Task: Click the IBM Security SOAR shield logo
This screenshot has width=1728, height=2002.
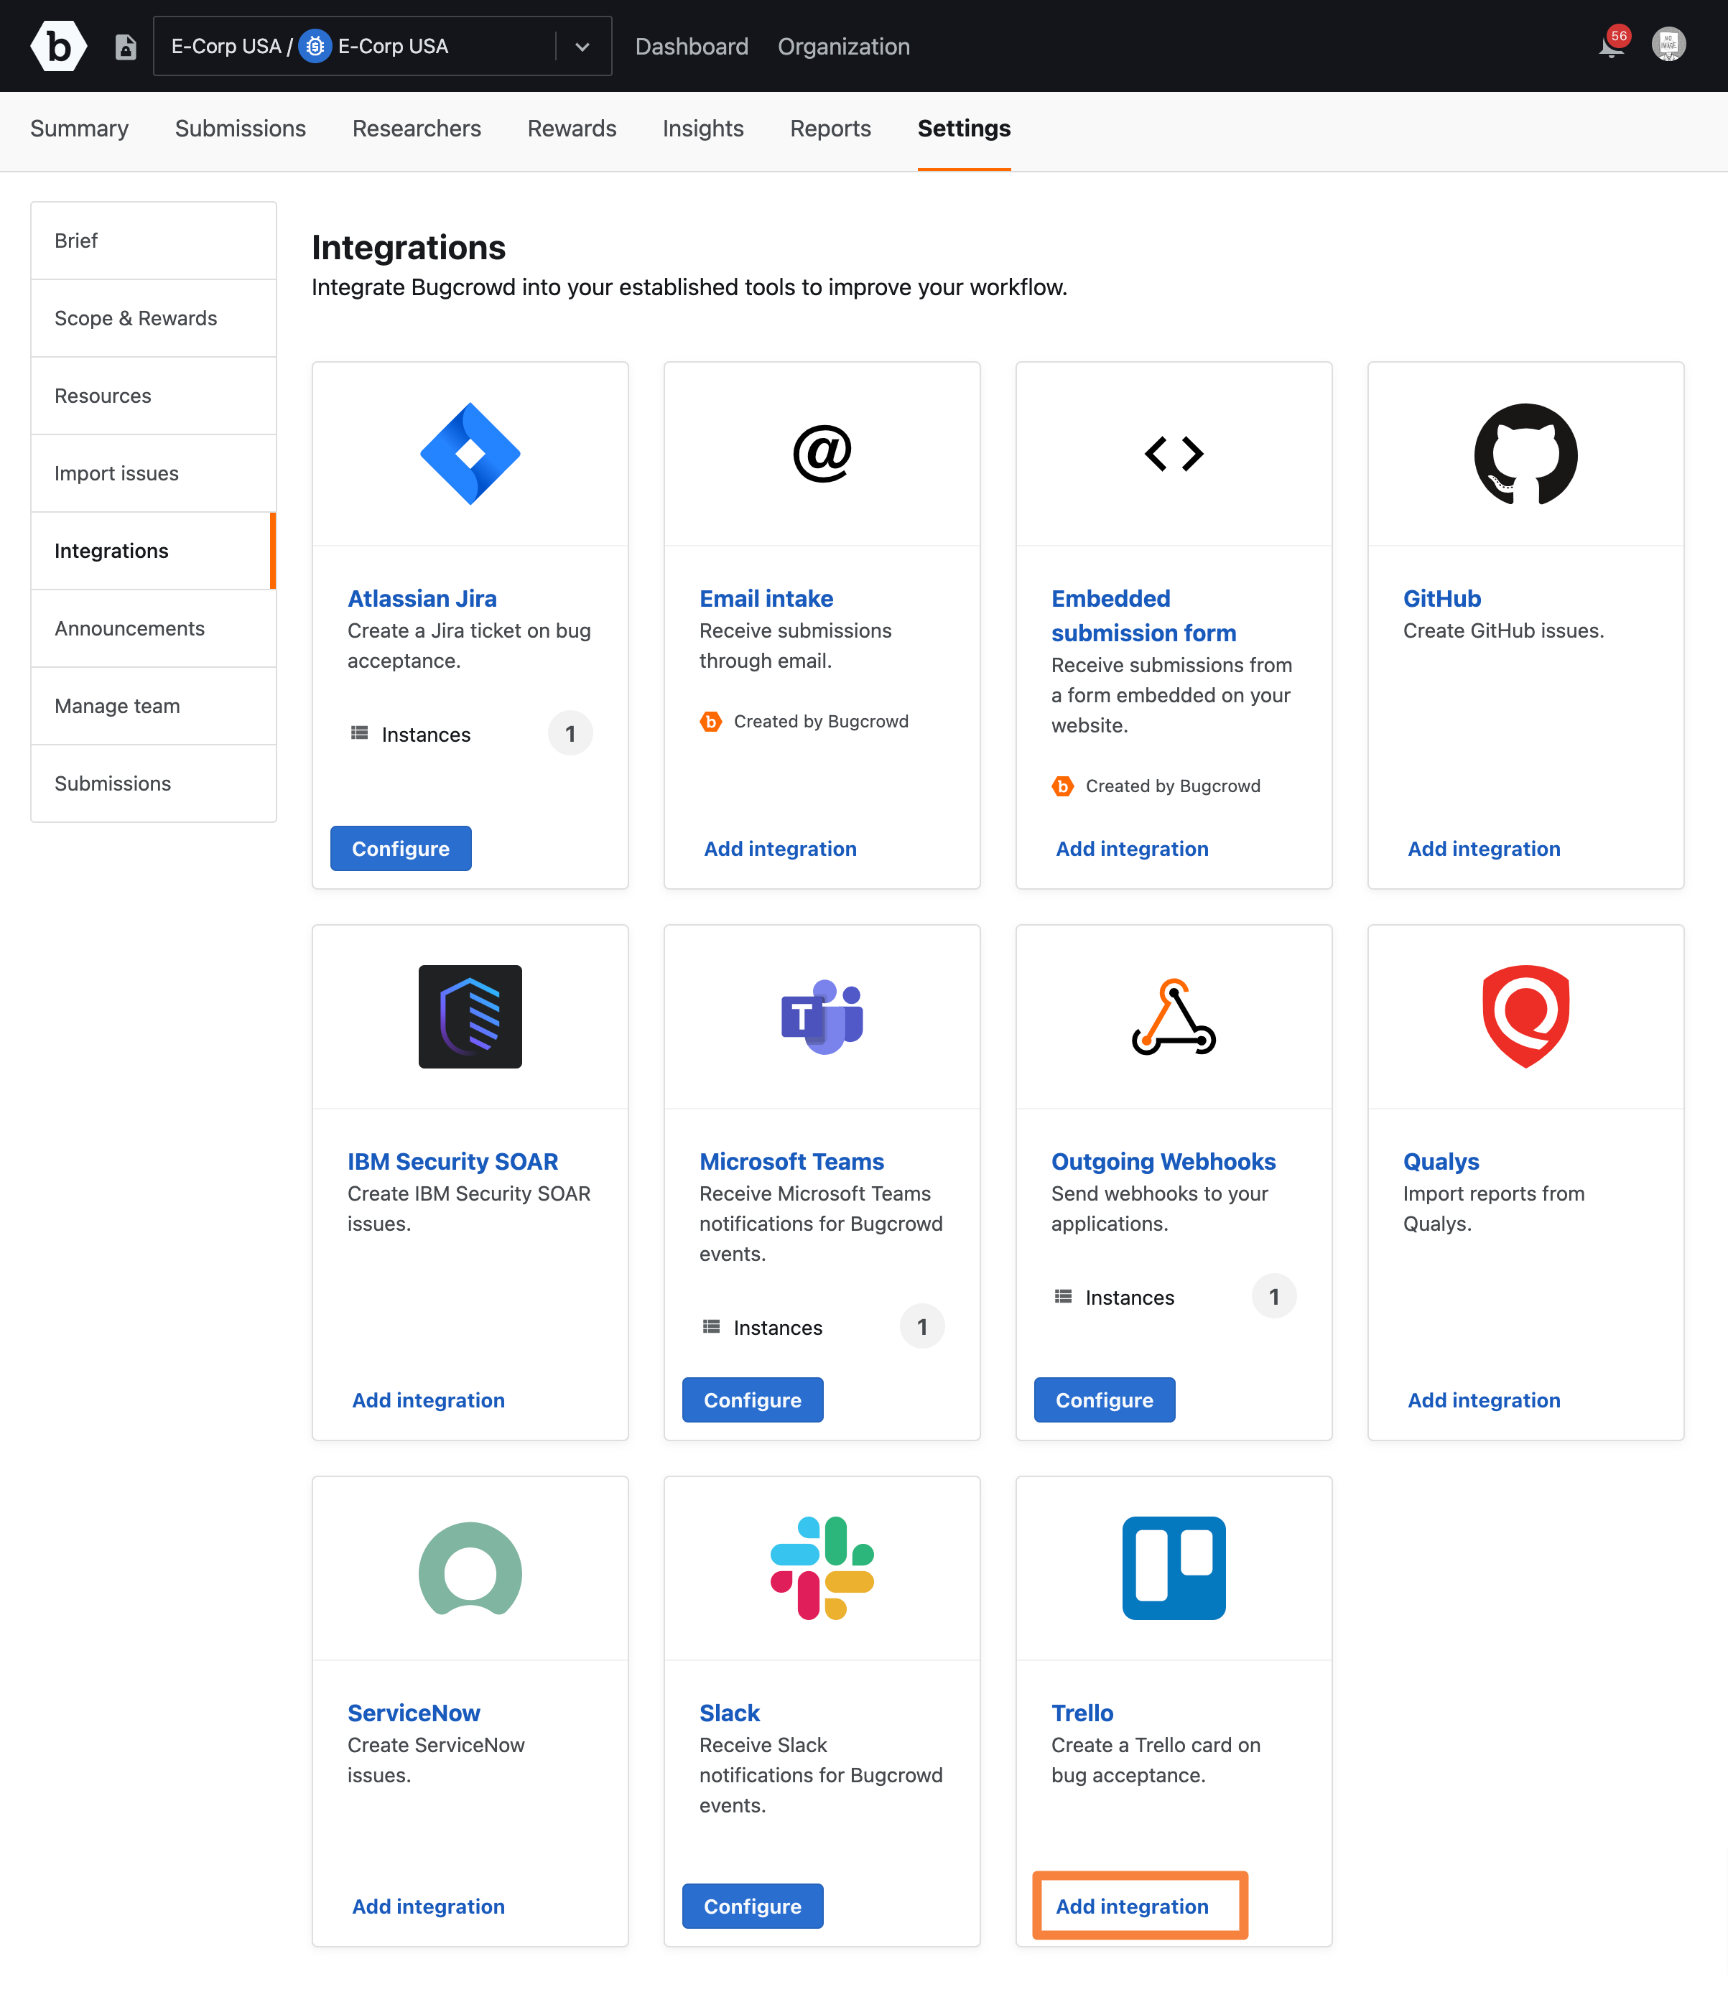Action: point(470,1017)
